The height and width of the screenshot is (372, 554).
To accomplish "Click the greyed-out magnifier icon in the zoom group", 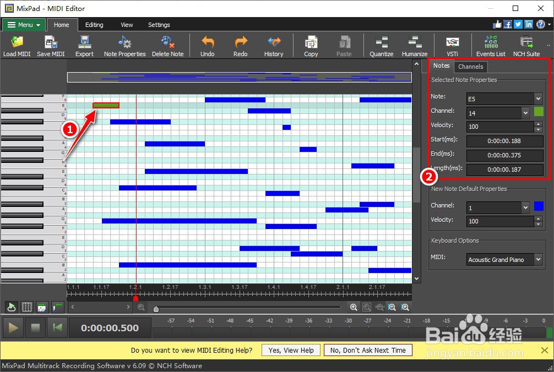I will pyautogui.click(x=367, y=308).
